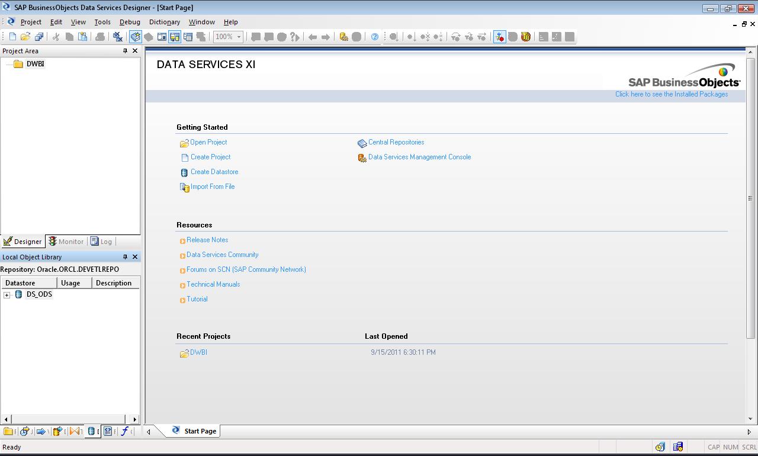Switch to the Designer tab

[23, 242]
